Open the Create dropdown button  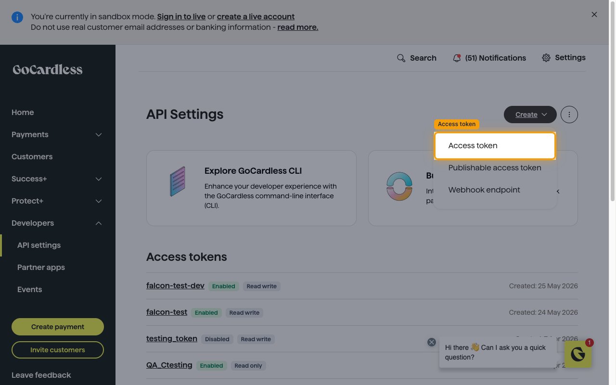click(530, 115)
